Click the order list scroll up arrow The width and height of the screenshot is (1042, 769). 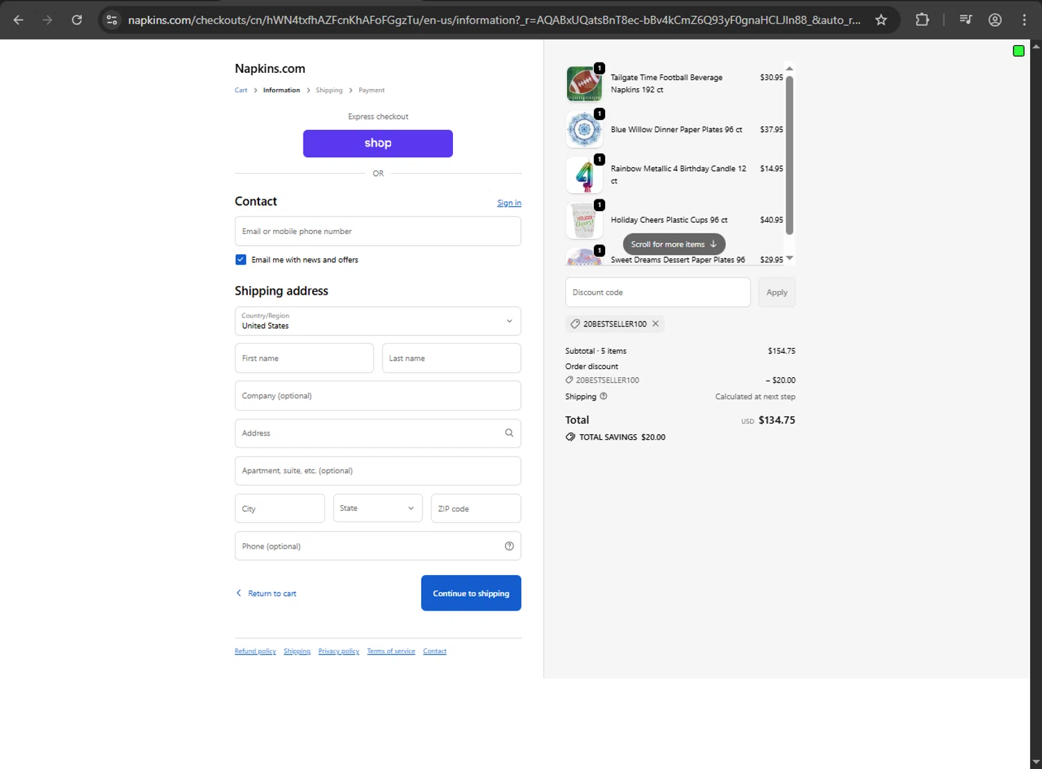(789, 68)
